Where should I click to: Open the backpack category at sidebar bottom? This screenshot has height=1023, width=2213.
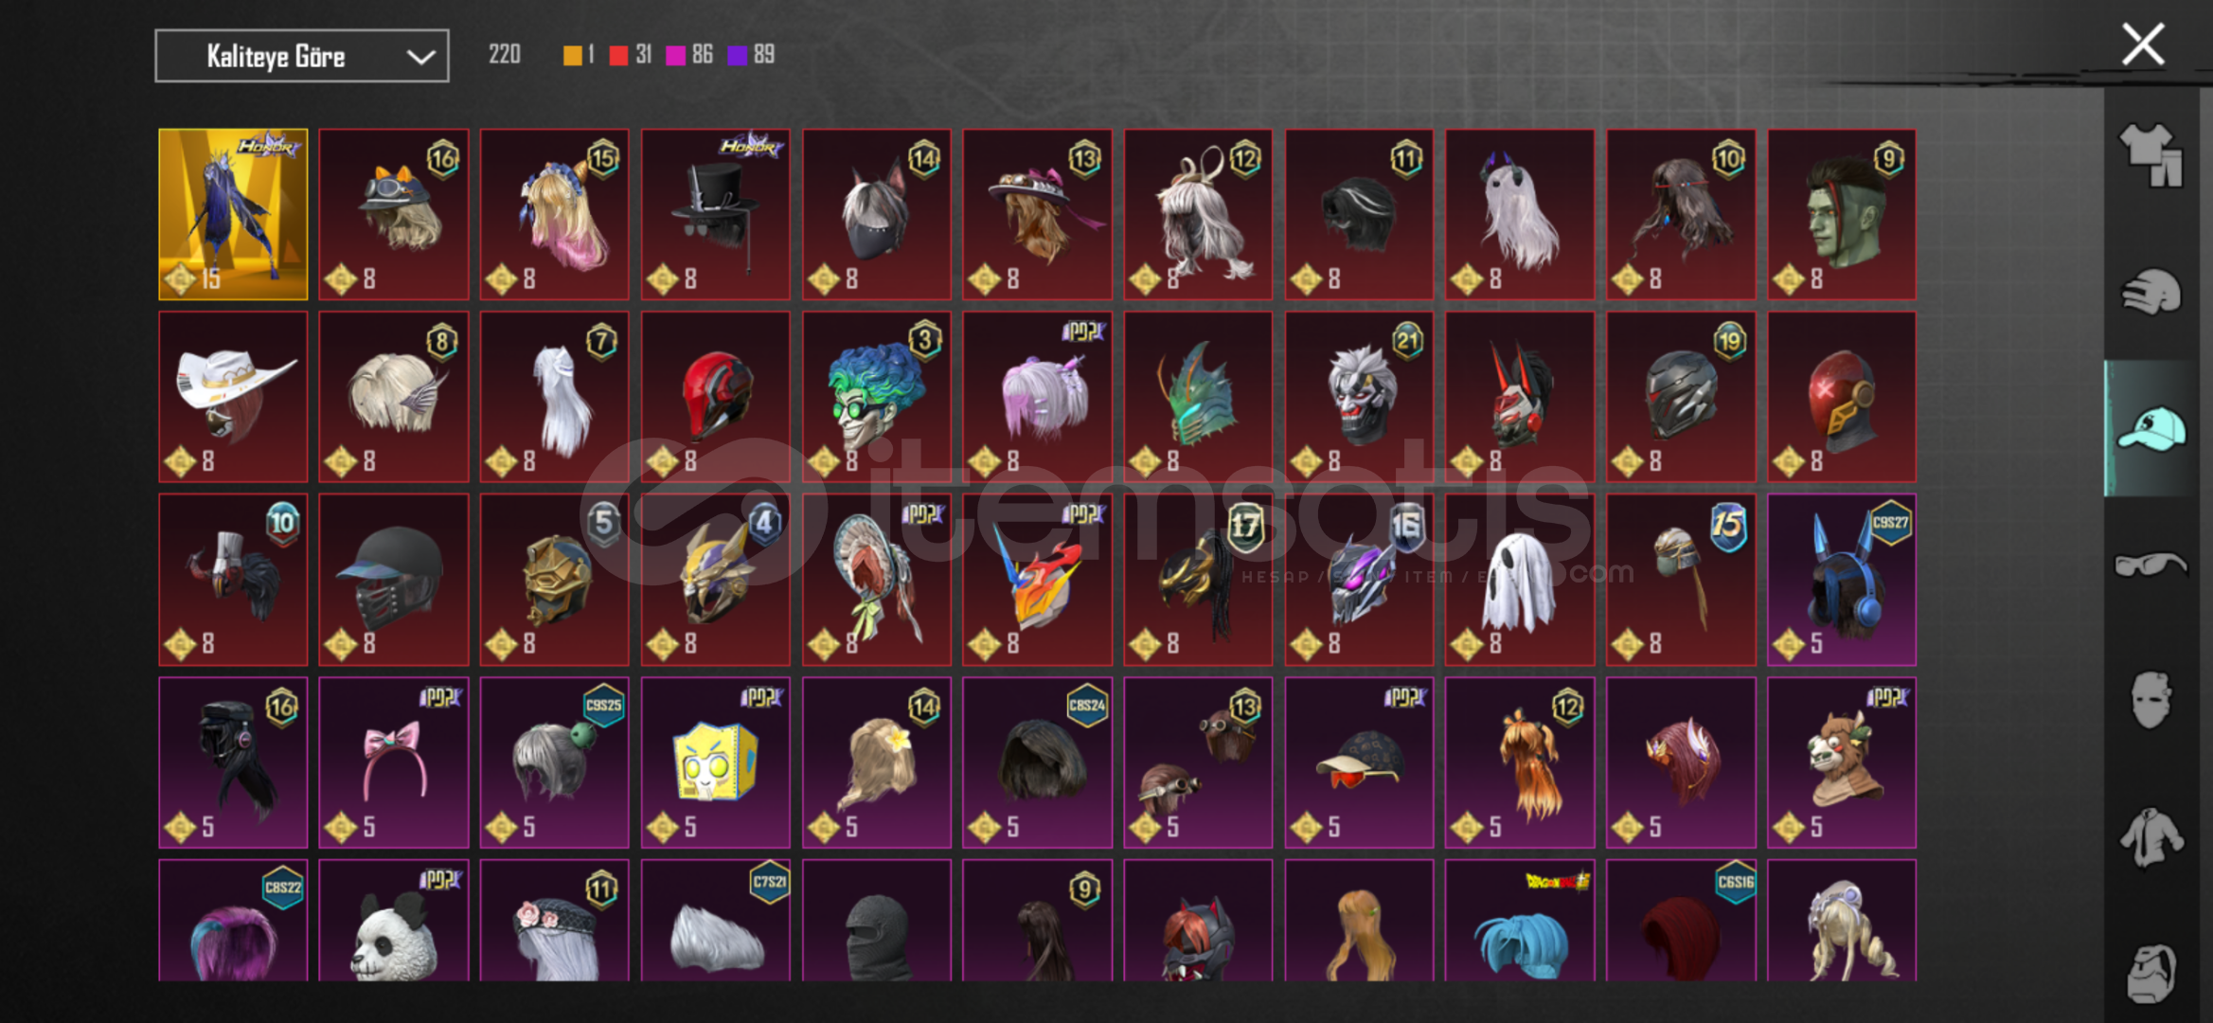2151,973
